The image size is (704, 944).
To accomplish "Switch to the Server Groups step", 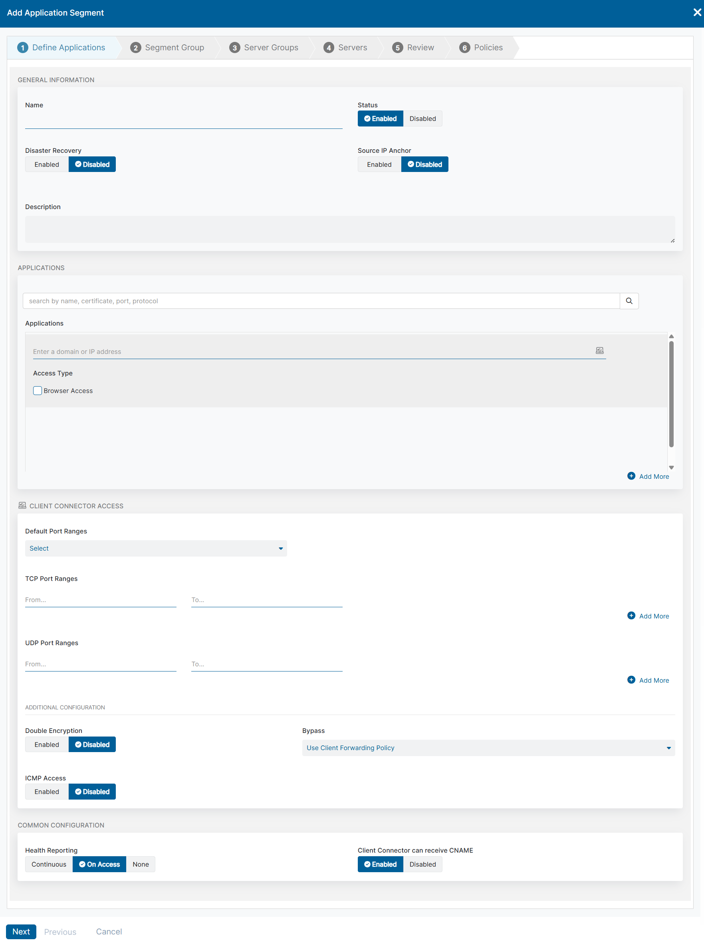I will [x=264, y=48].
